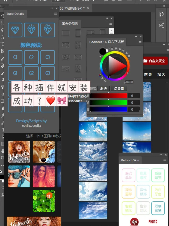
Task: Switch to the 66.7%(RGB/8#) document tab
Action: (x=72, y=8)
